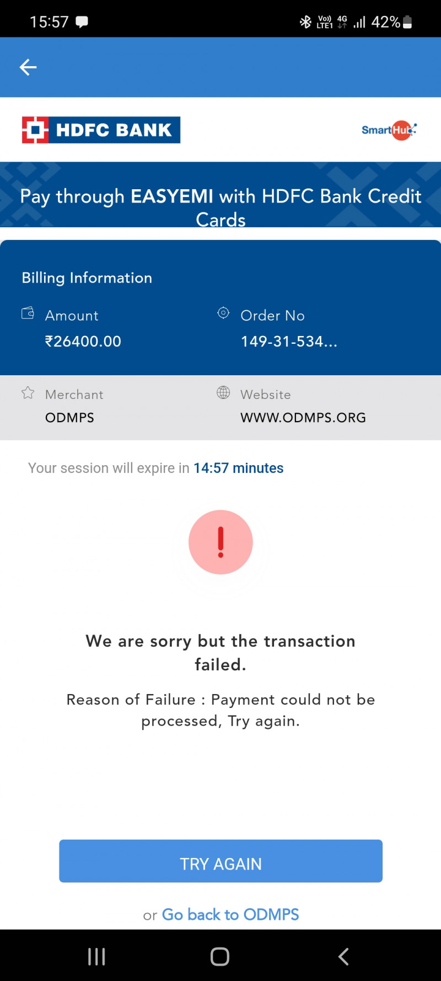Tap the HDFC Bank logo
This screenshot has height=981, width=441.
coord(101,130)
